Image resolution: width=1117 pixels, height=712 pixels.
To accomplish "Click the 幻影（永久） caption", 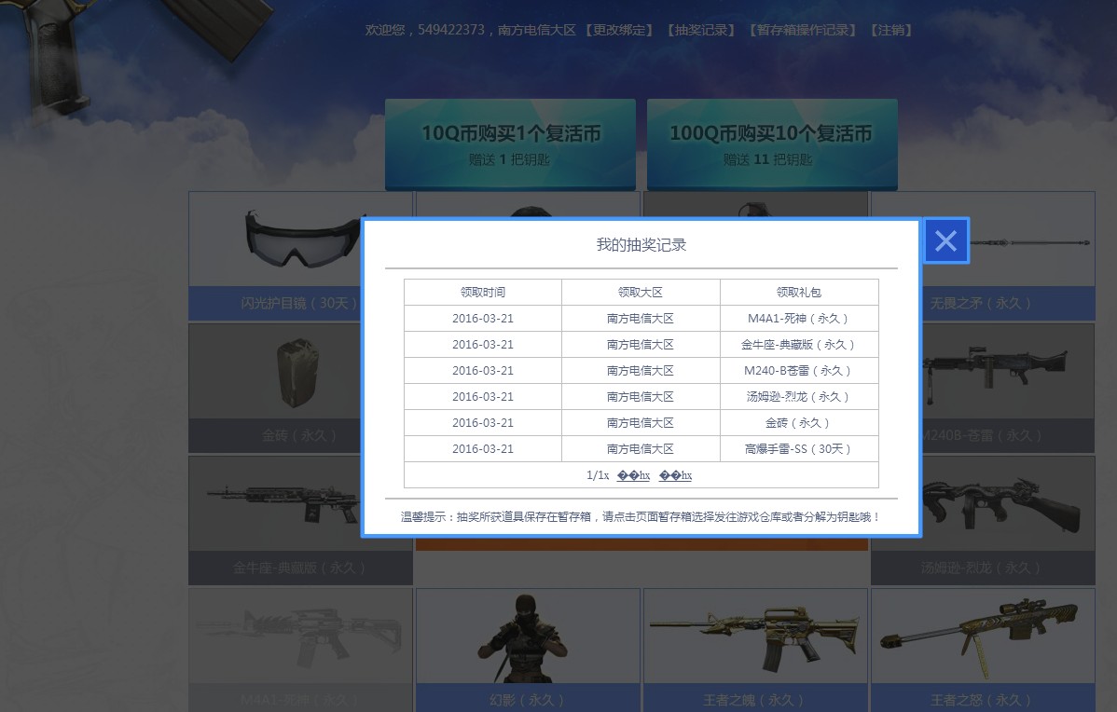I will tap(528, 700).
